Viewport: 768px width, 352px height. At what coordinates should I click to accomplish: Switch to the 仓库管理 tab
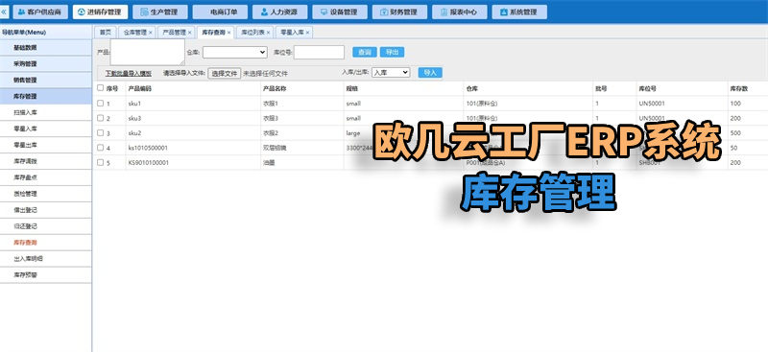click(134, 33)
